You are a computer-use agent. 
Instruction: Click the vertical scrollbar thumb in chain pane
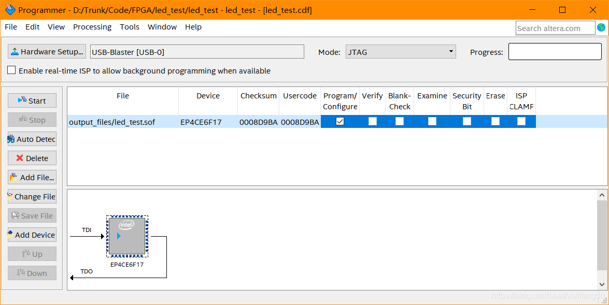click(602, 235)
